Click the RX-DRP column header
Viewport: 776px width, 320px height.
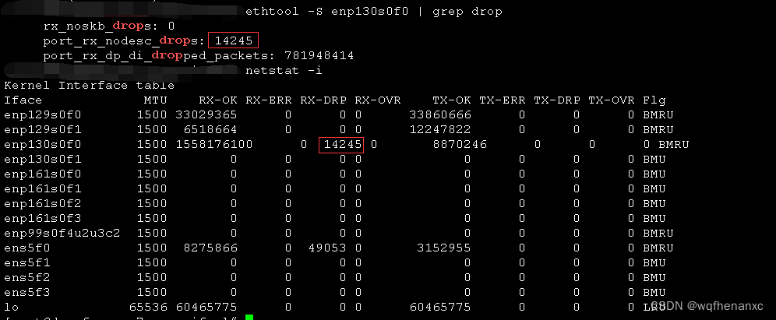(323, 100)
